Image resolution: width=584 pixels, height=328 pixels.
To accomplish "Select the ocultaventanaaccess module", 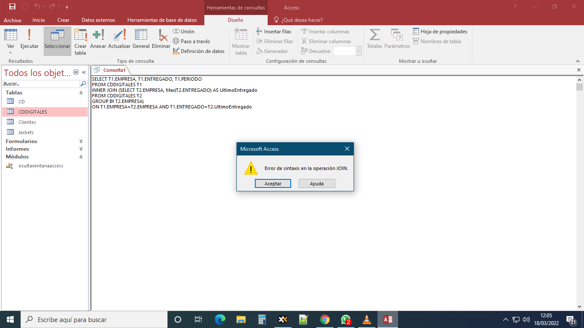I will point(45,166).
